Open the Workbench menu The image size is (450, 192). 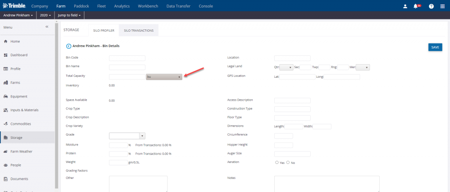tap(148, 6)
